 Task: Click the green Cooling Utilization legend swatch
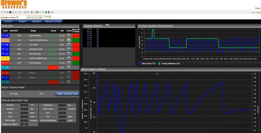click(x=159, y=64)
